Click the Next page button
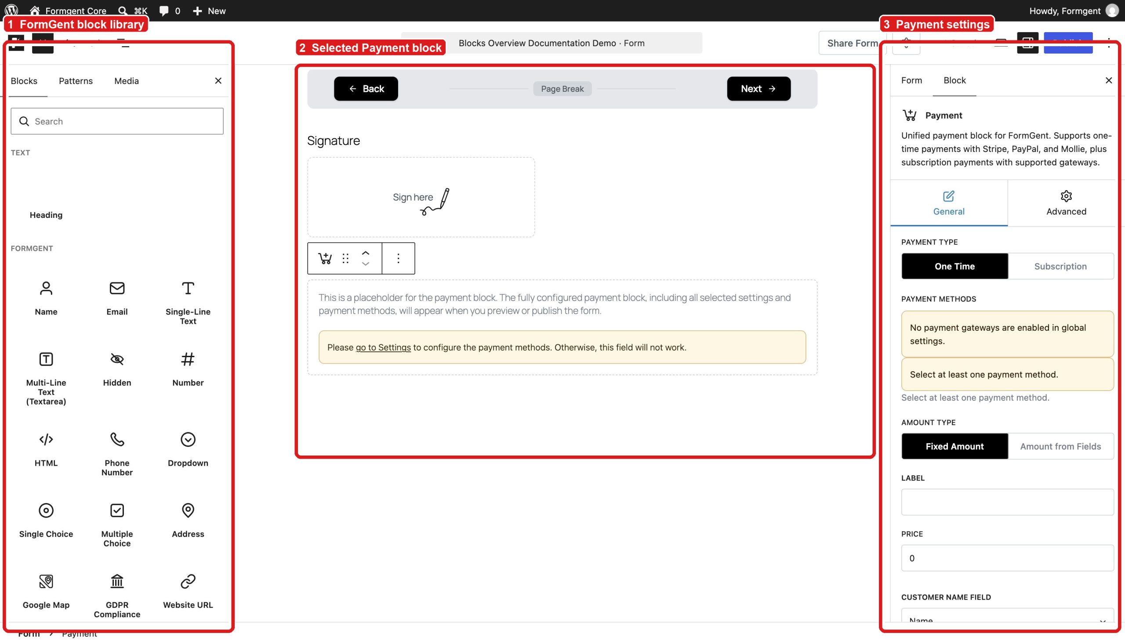 click(758, 88)
